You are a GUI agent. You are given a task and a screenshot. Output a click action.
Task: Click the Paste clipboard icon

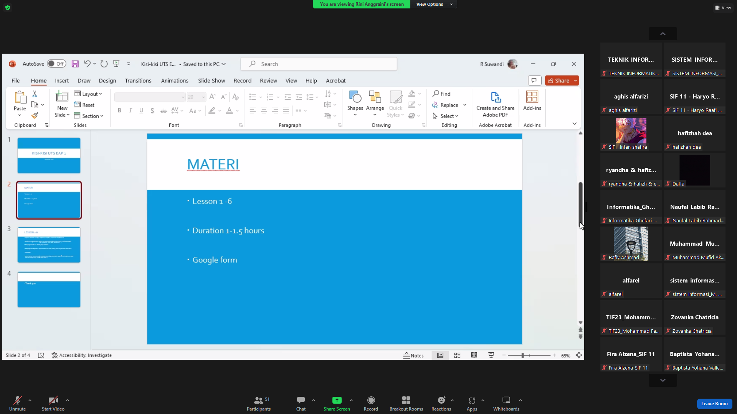[x=20, y=97]
